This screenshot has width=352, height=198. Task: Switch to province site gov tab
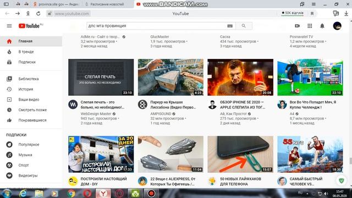coord(56,4)
